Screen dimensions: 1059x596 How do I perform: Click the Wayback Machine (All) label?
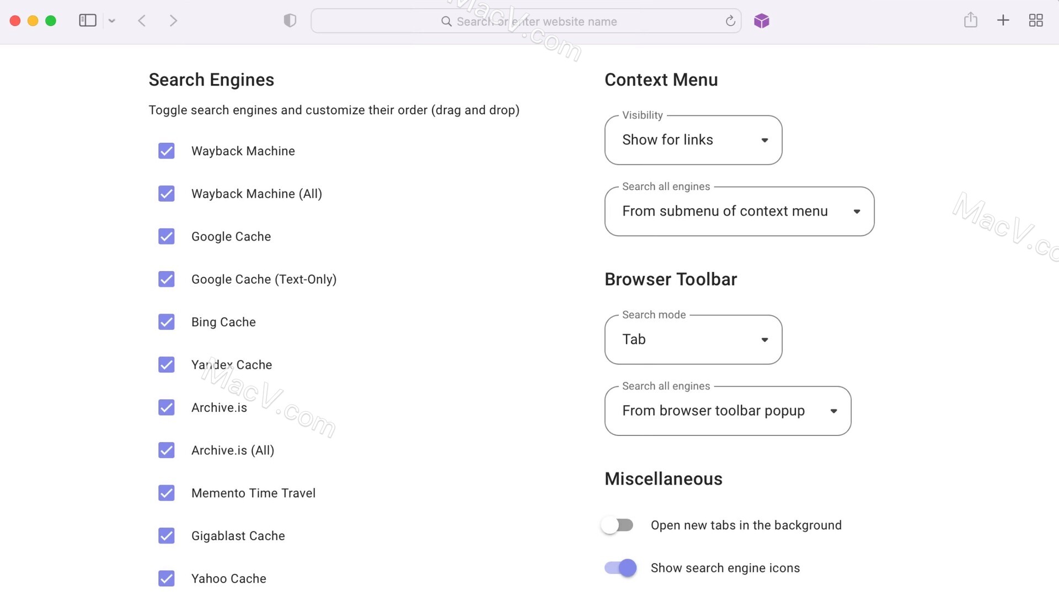point(256,194)
